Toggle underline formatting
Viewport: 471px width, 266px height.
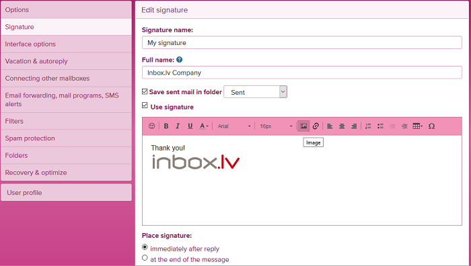pos(190,126)
